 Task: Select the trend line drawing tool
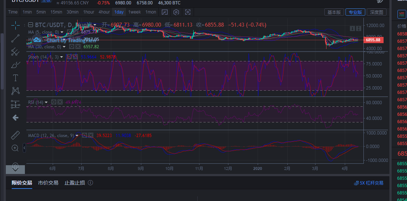(x=15, y=38)
